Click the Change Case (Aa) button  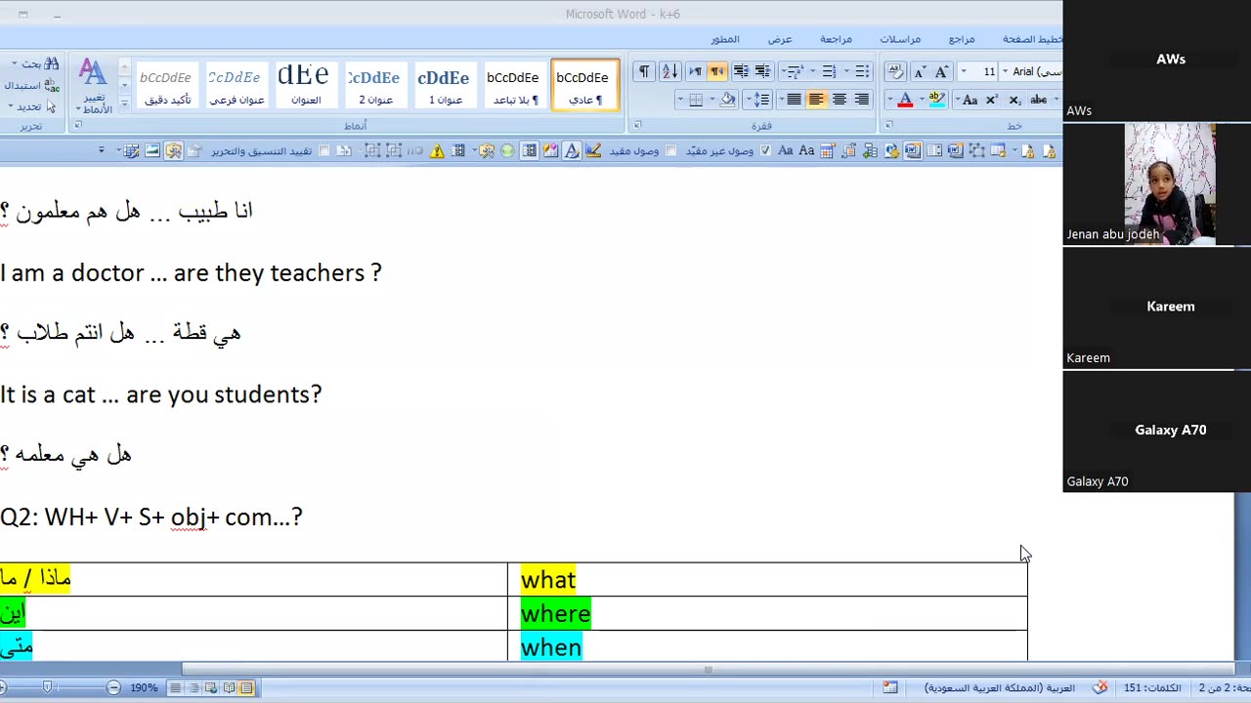970,100
